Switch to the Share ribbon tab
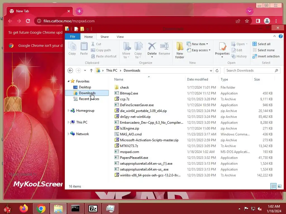286x214 pixels. pos(104,37)
